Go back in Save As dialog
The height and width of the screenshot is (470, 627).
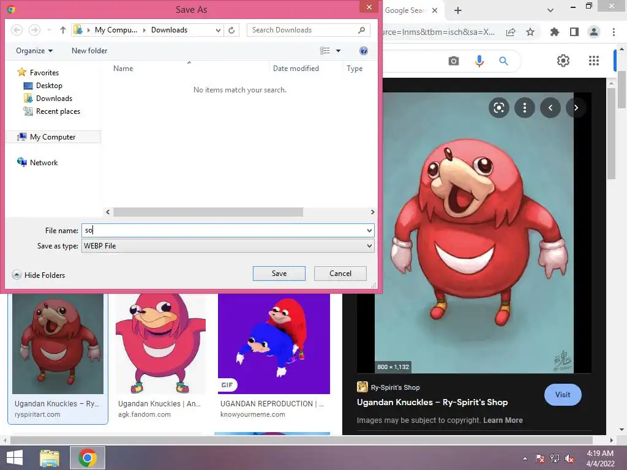pyautogui.click(x=17, y=30)
